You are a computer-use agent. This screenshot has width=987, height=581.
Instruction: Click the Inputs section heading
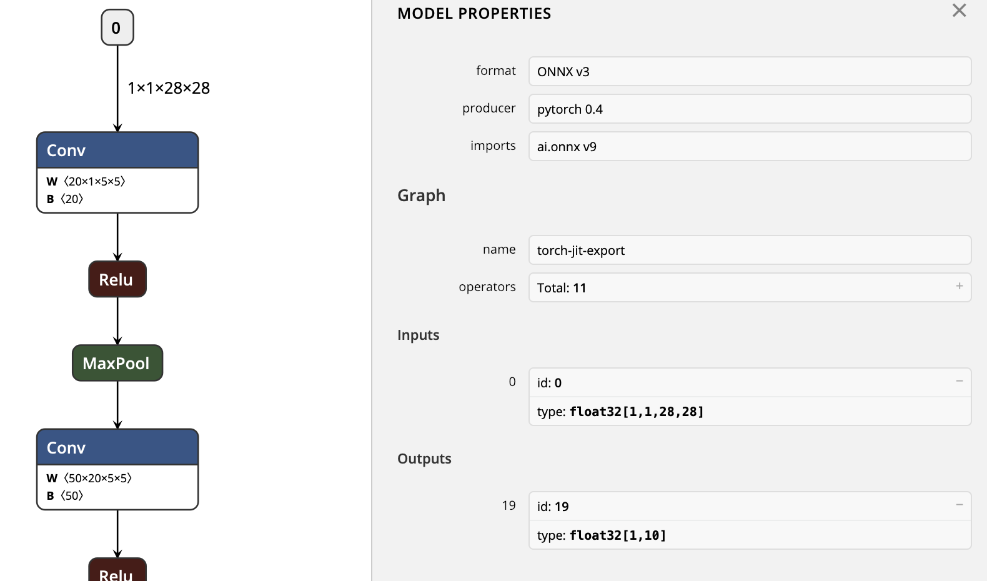click(x=418, y=335)
